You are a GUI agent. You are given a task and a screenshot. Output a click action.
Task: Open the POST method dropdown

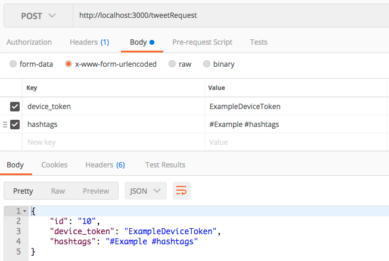click(x=39, y=15)
